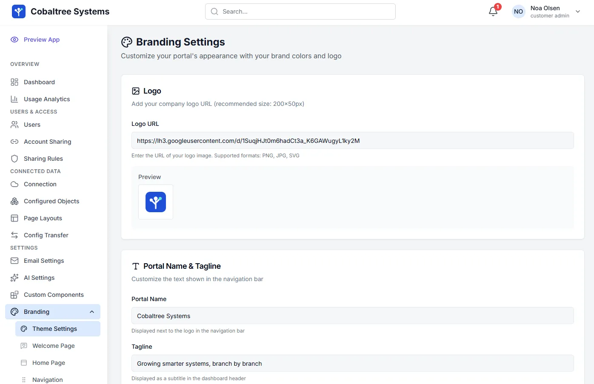
Task: Click the Usage Analytics chart icon
Action: 14,99
